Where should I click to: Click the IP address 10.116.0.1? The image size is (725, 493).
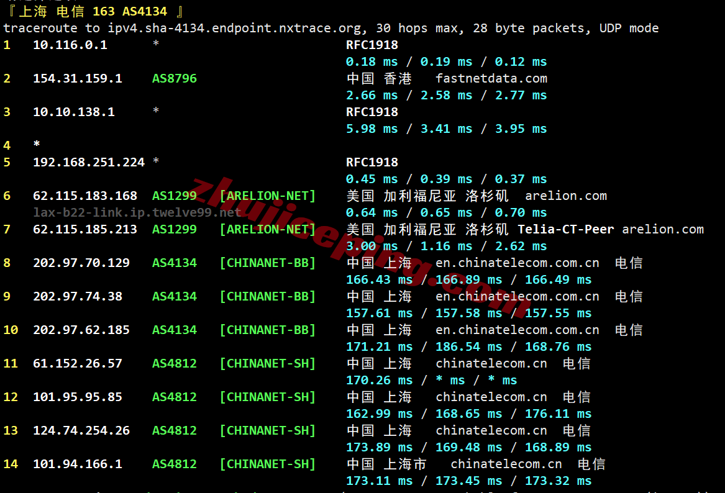(70, 45)
